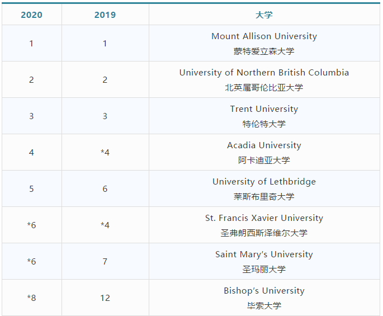Click the 2020 column header

pyautogui.click(x=31, y=15)
